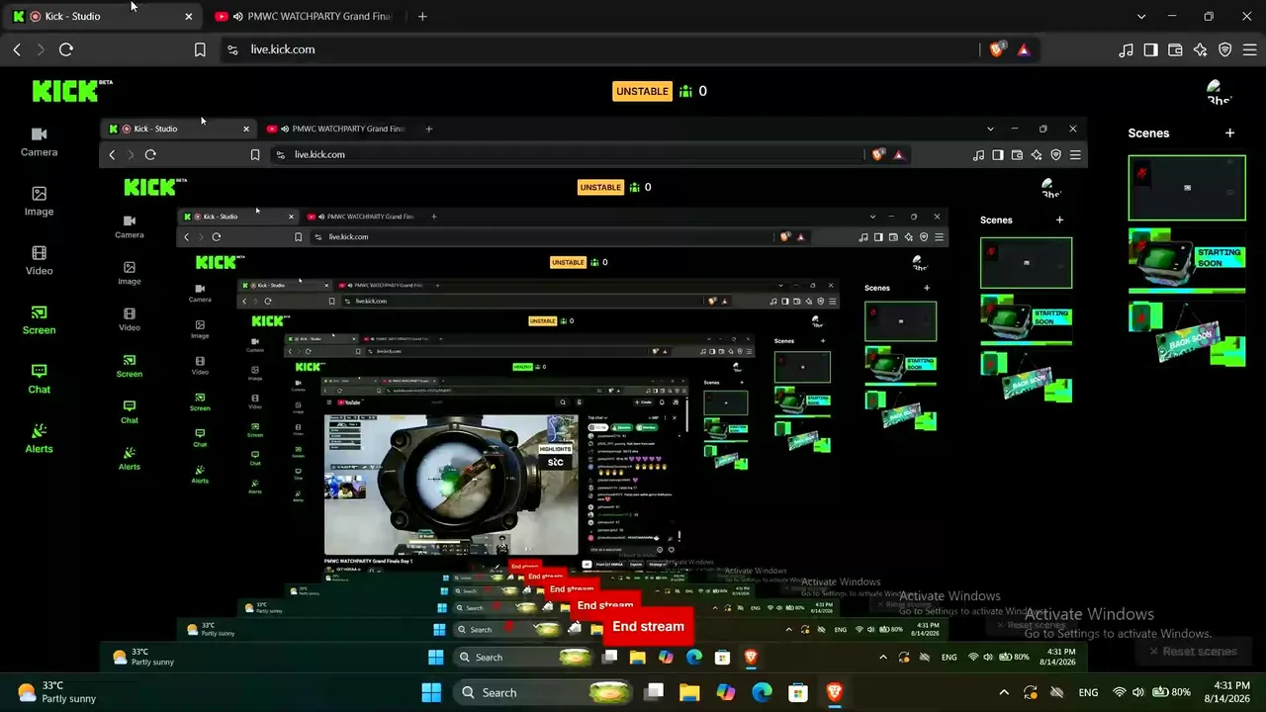
Task: Open Microsoft Store from the taskbar
Action: point(798,692)
